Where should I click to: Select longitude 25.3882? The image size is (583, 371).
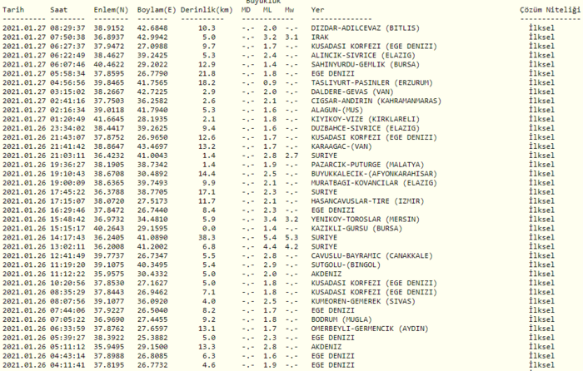(152, 338)
